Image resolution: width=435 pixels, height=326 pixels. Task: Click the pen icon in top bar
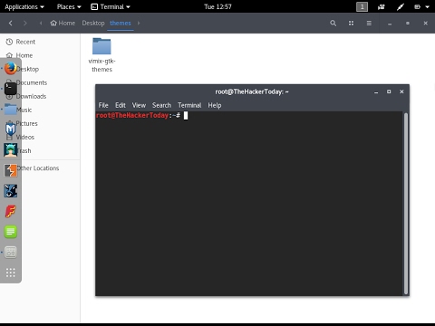click(401, 6)
